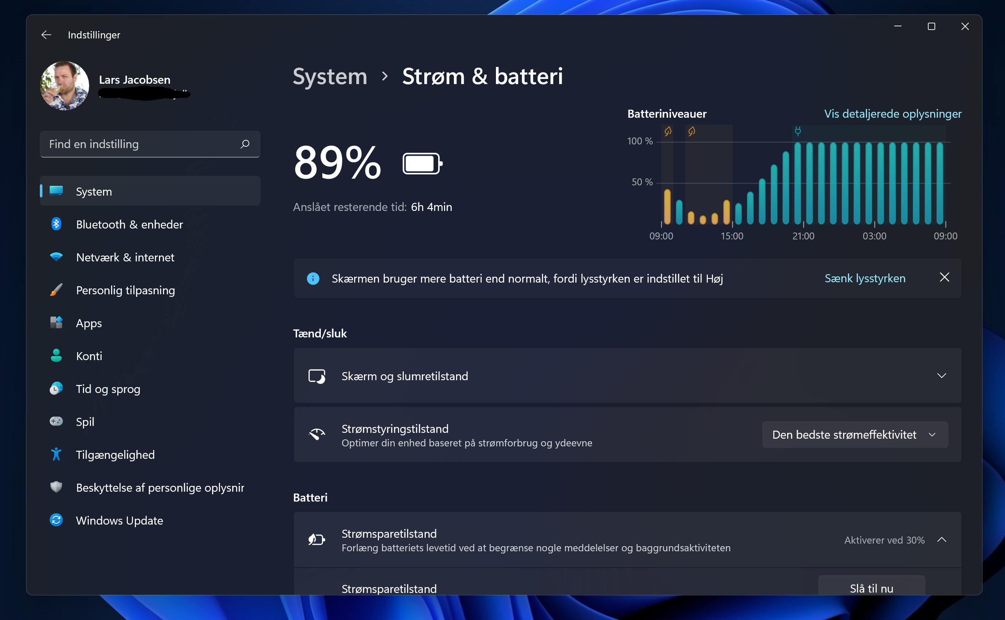Click the Bluetooth icon in sidebar
This screenshot has width=1005, height=620.
click(56, 224)
